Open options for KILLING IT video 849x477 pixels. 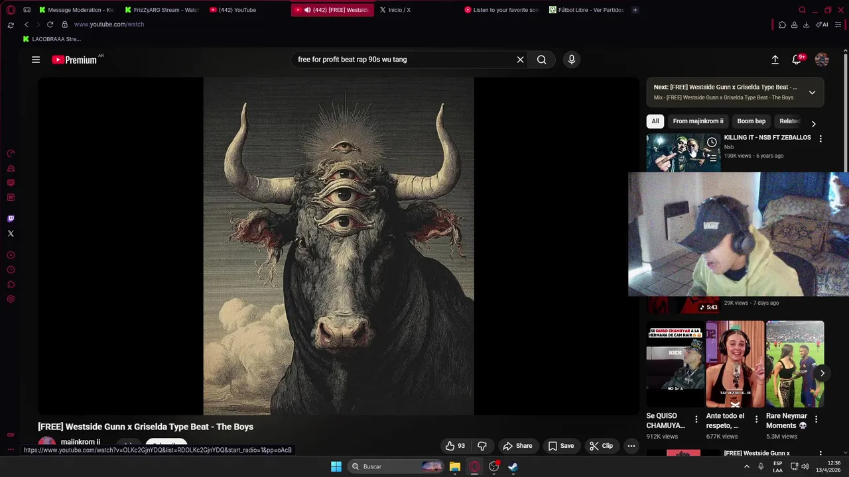coord(820,138)
